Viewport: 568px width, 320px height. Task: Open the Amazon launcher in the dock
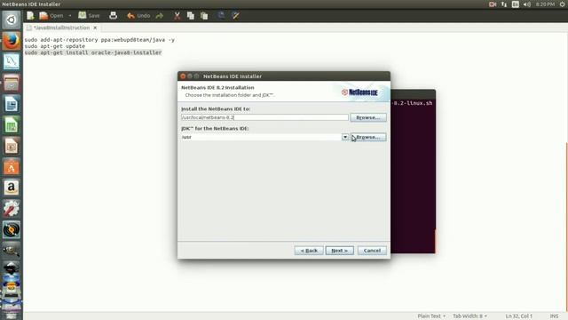(12, 188)
